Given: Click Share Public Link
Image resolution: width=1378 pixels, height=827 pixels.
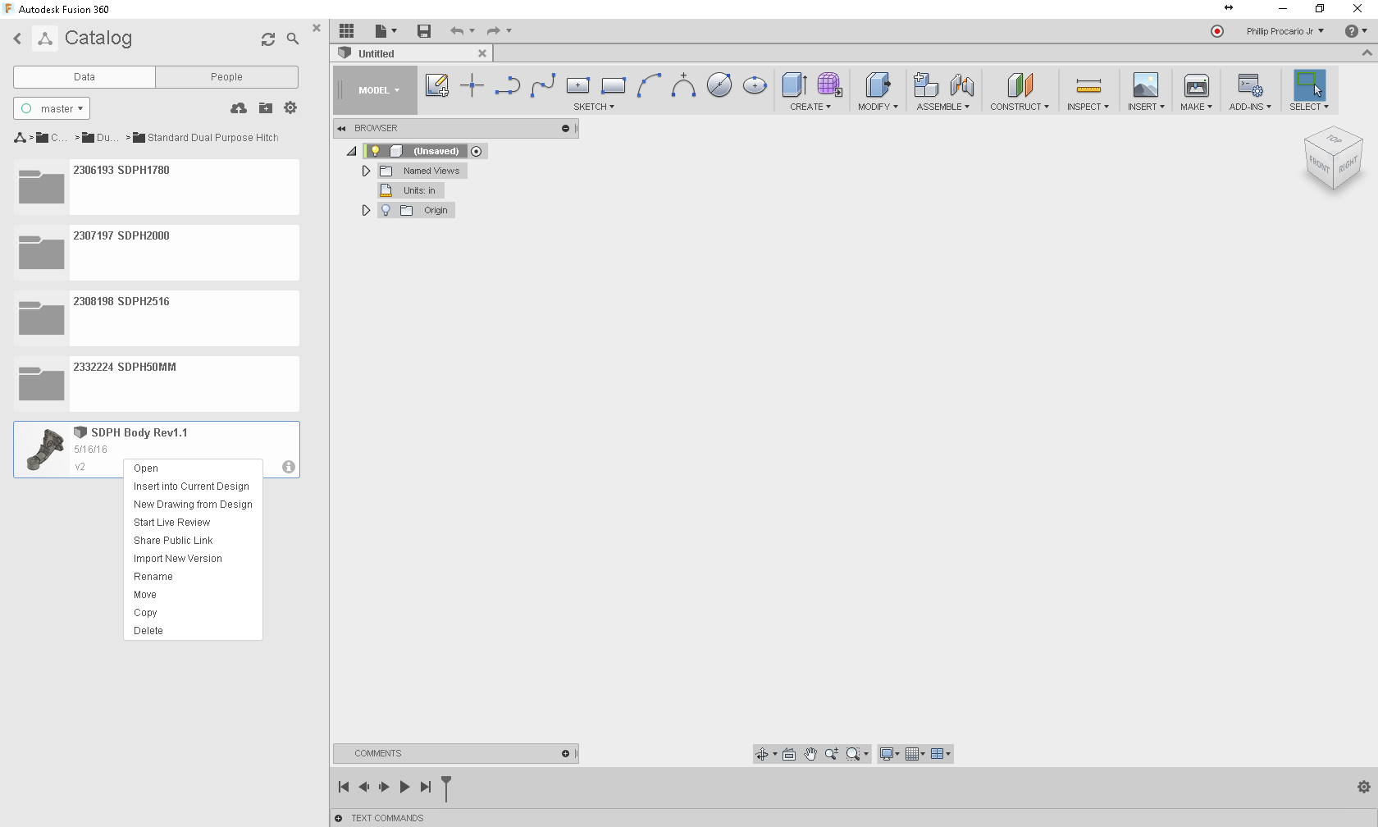Looking at the screenshot, I should pos(173,540).
